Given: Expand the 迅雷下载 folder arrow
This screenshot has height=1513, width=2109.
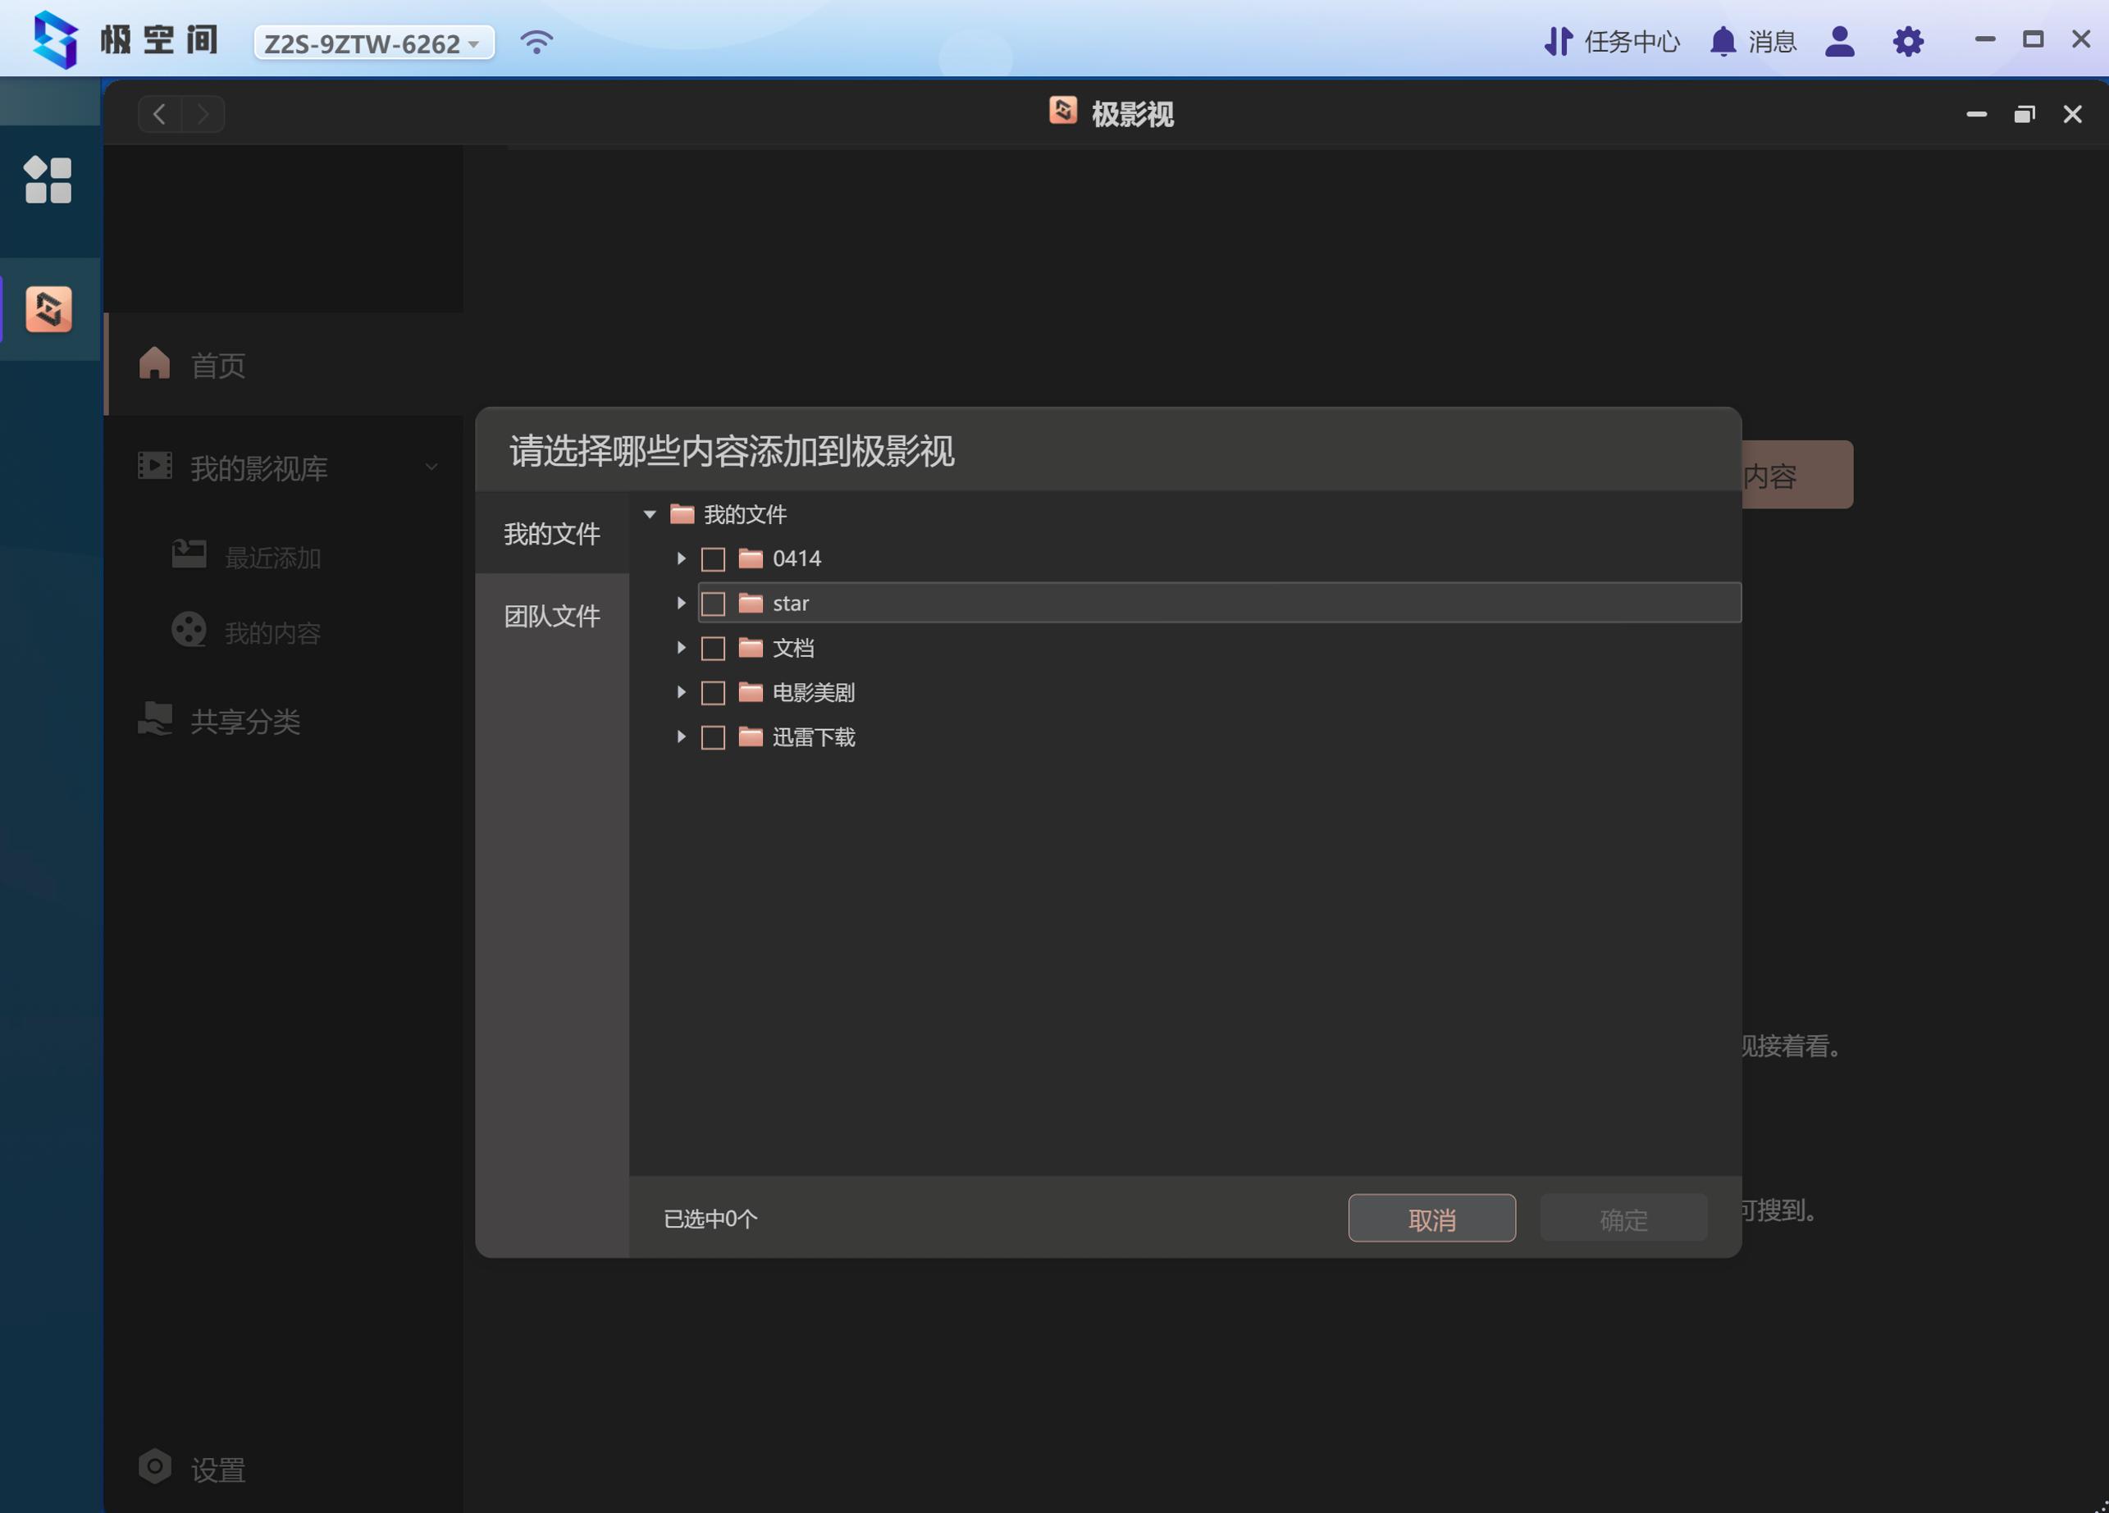Looking at the screenshot, I should click(681, 737).
